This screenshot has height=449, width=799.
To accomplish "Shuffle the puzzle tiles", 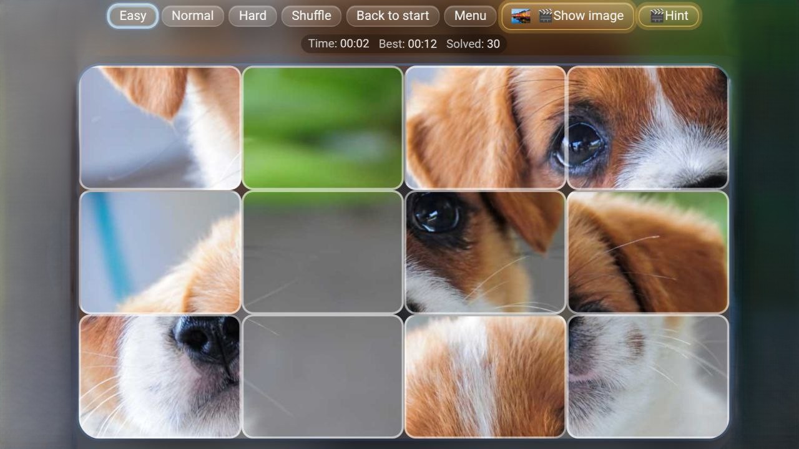I will click(311, 16).
